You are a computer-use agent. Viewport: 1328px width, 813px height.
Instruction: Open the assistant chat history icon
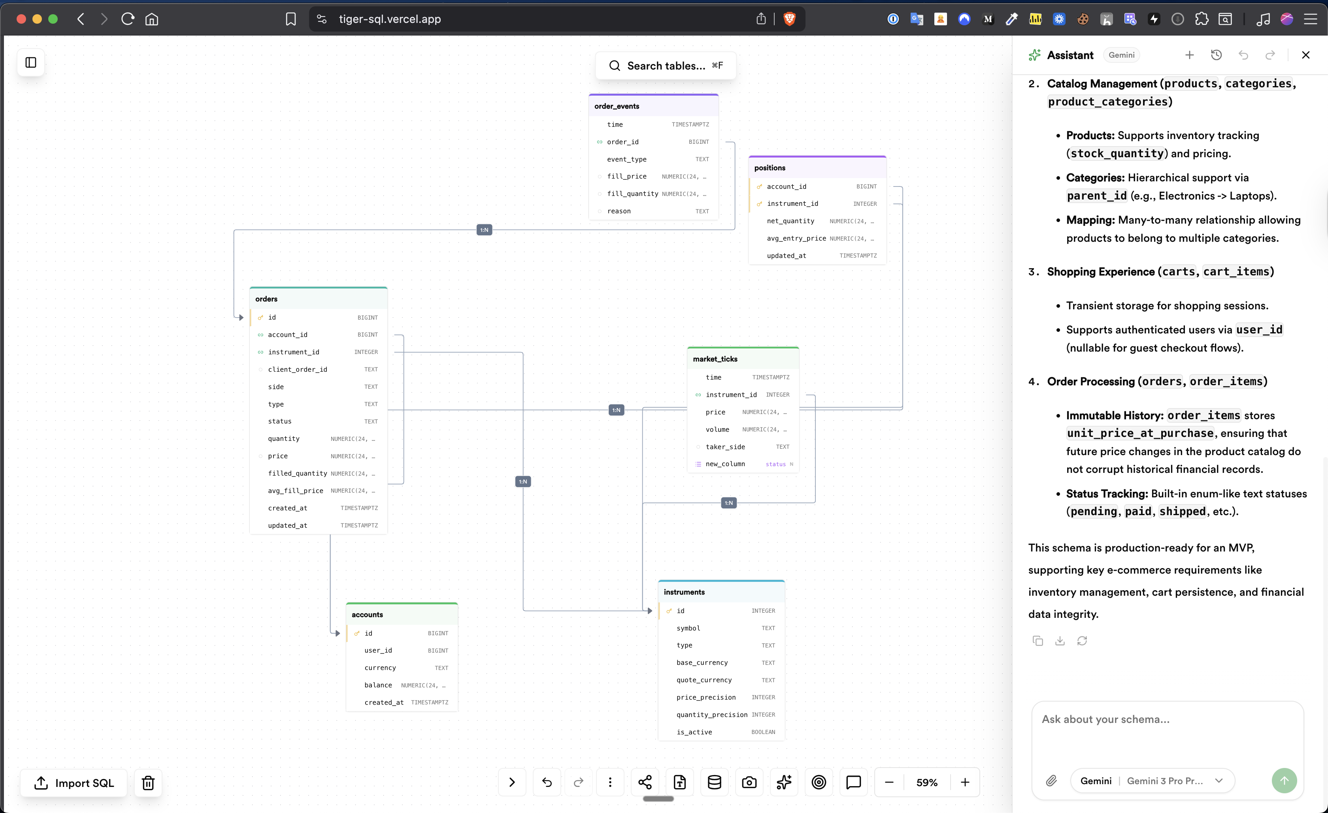[1217, 55]
